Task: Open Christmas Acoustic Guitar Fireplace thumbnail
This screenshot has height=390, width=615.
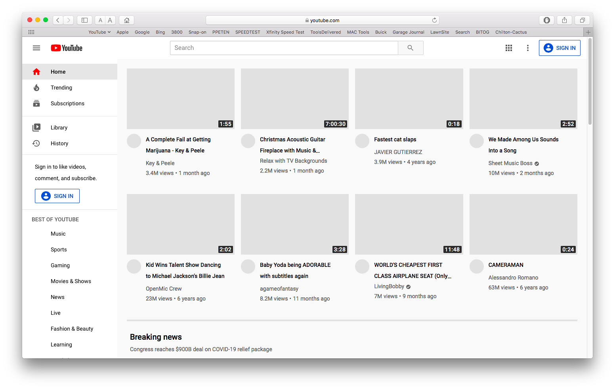Action: click(295, 99)
